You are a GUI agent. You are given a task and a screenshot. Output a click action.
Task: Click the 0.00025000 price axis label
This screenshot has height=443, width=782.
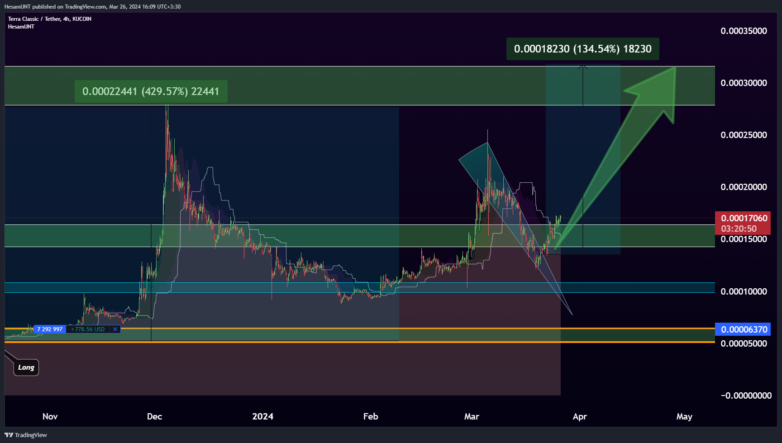tap(744, 135)
